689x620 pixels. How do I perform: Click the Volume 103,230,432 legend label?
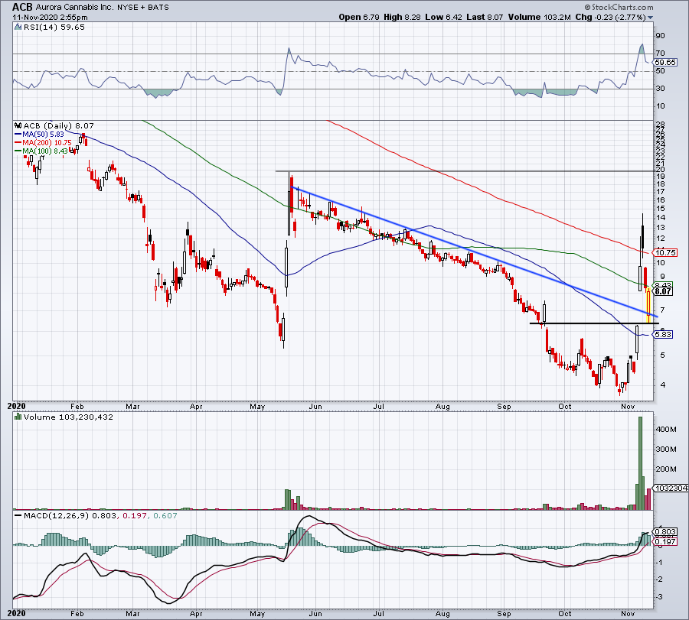click(x=68, y=417)
